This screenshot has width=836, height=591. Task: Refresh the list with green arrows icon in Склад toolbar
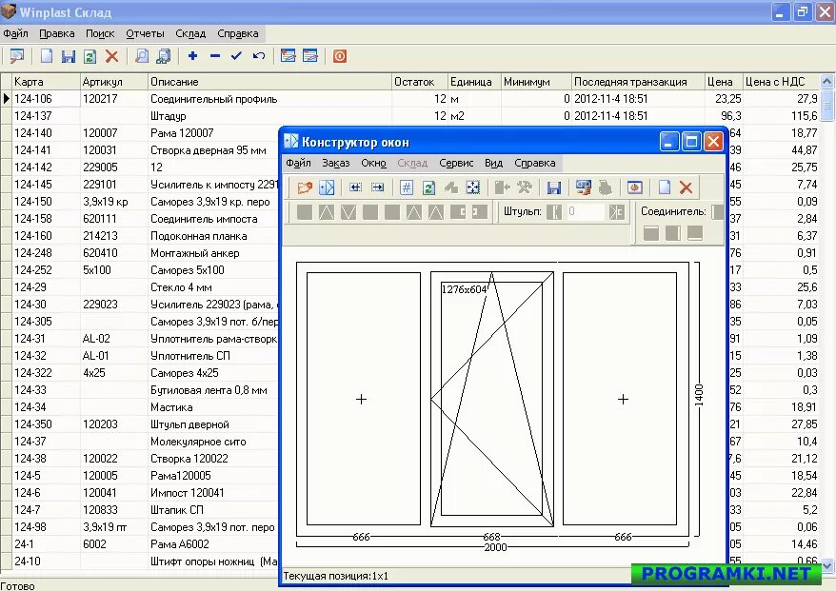90,56
